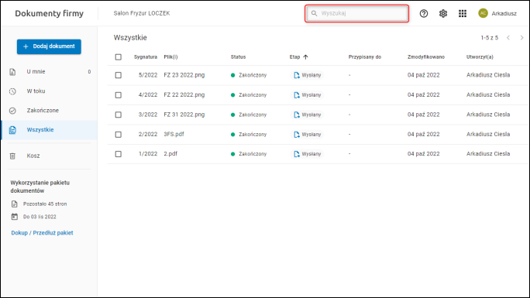
Task: Click the Wysłany stage icon for 1/2022
Action: 297,154
